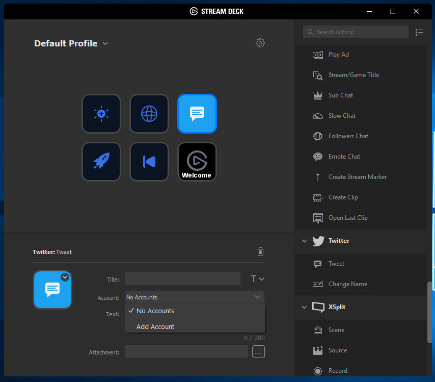Click the Emote Chat smiley icon
Screen dimensions: 435x382
[318, 157]
